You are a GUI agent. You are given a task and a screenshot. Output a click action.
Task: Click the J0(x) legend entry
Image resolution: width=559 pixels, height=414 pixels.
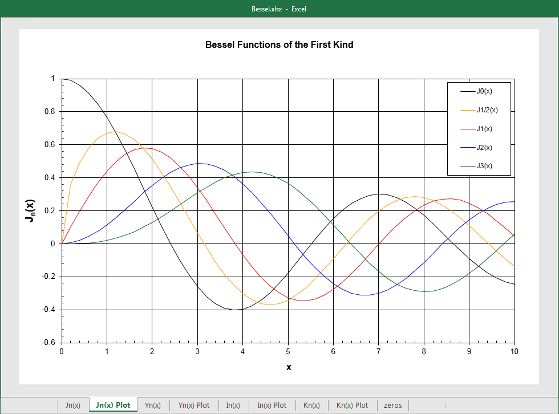tap(484, 91)
